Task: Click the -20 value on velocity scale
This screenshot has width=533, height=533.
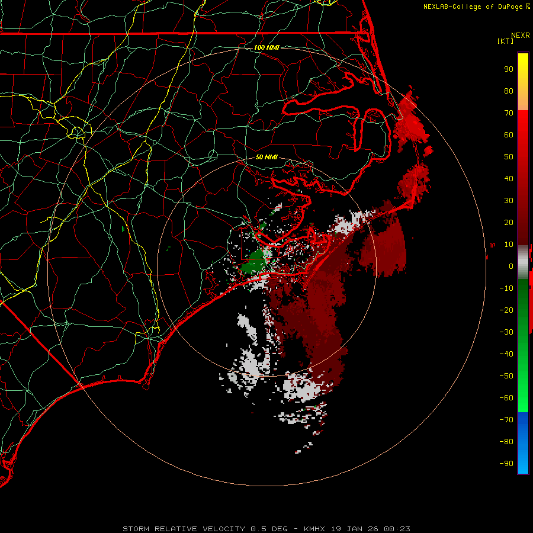Action: pos(506,310)
